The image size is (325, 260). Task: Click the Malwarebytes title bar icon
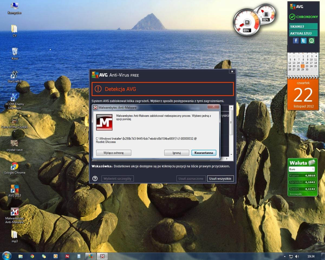tap(95, 108)
